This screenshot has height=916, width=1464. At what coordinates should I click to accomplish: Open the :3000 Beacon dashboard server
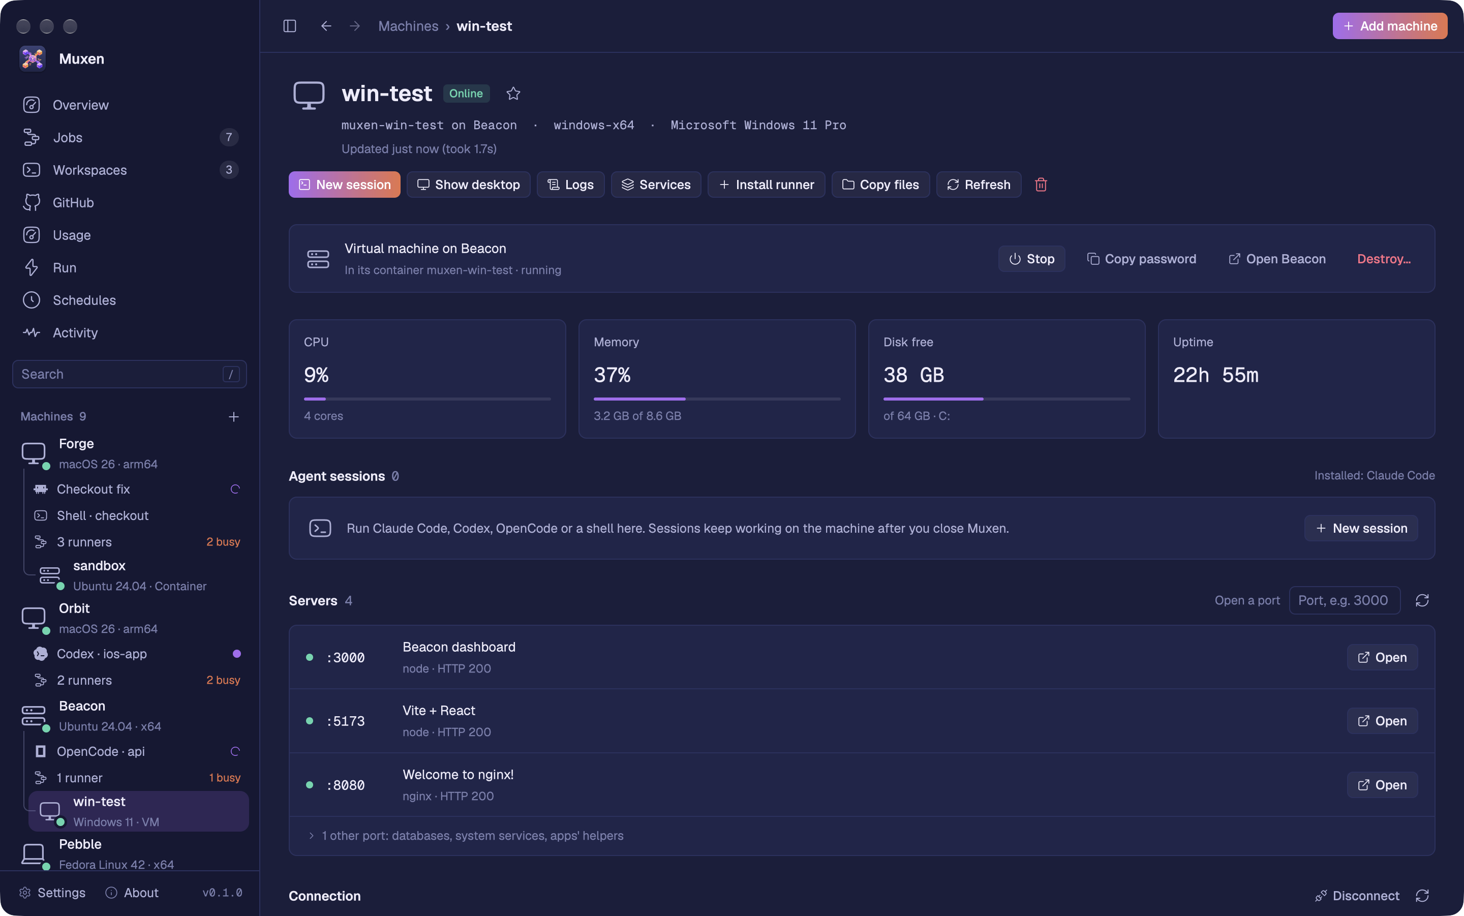1382,657
